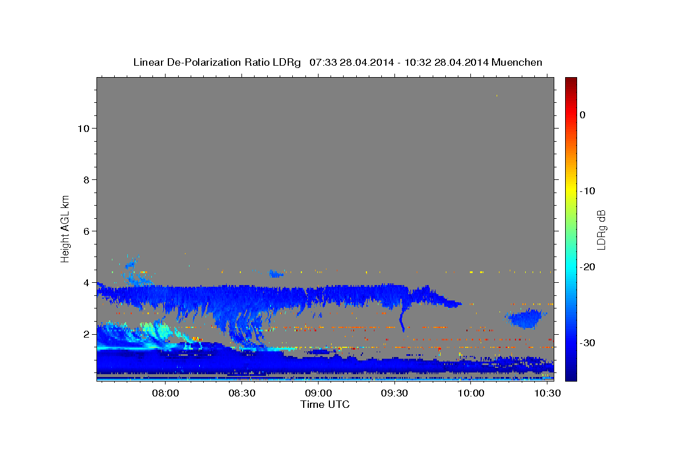Click the "LDRg dB" colorbar title
This screenshot has width=685, height=457.
click(601, 230)
